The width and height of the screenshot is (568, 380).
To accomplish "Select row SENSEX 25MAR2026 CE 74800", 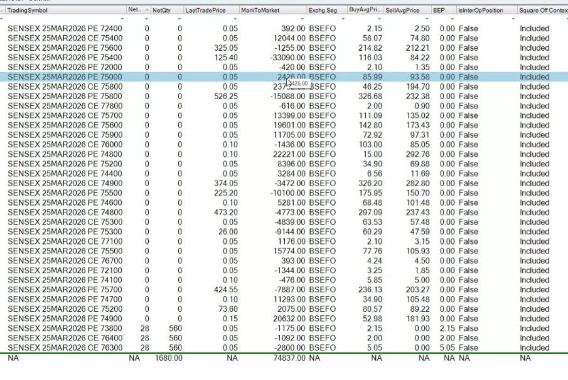I will pyautogui.click(x=284, y=213).
